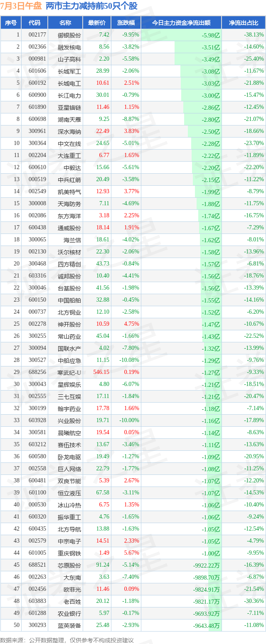The height and width of the screenshot is (644, 266).
Task: Select stock name 芯原股份
Action: click(69, 565)
